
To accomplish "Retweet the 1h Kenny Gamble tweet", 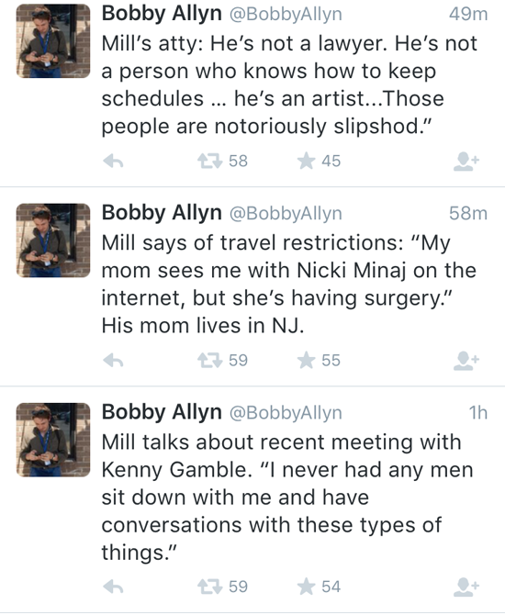I will pos(210,587).
